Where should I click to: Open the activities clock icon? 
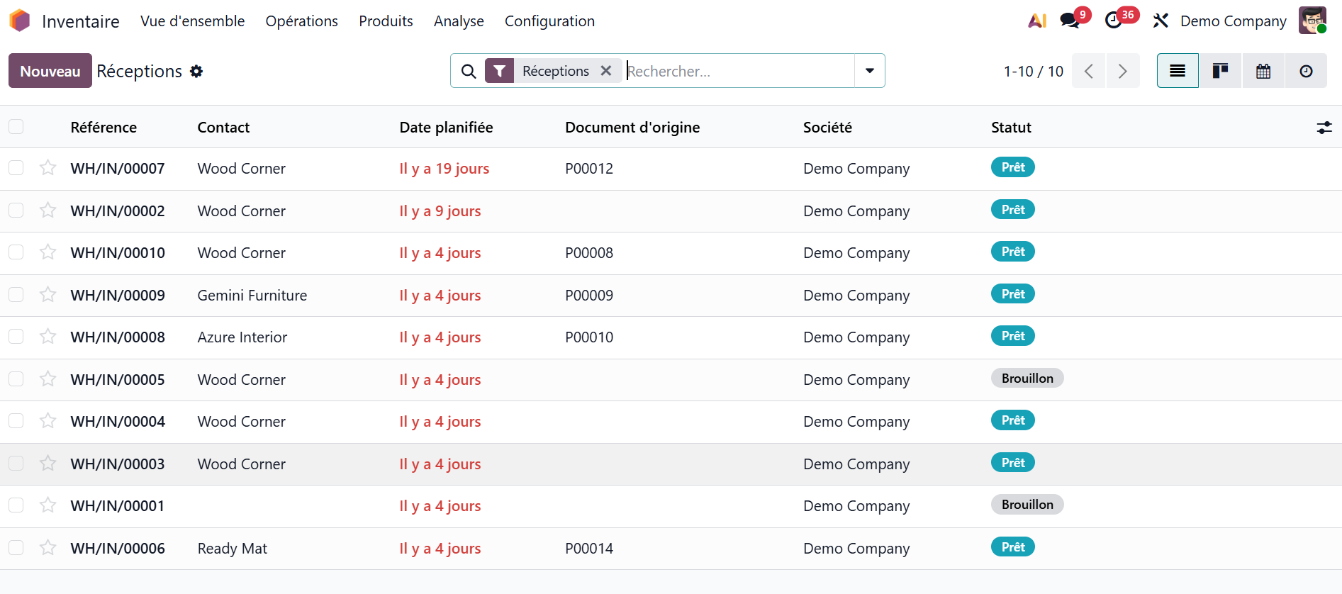[x=1114, y=21]
